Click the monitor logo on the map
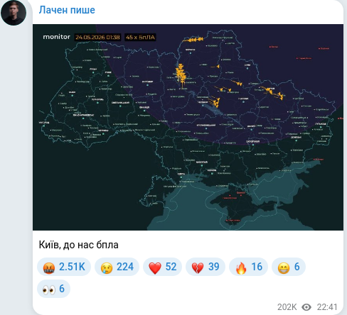 (x=57, y=37)
